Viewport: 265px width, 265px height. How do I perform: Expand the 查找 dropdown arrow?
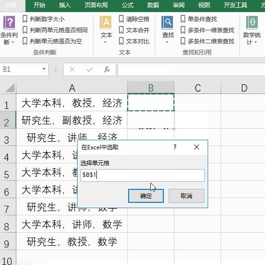(x=167, y=42)
